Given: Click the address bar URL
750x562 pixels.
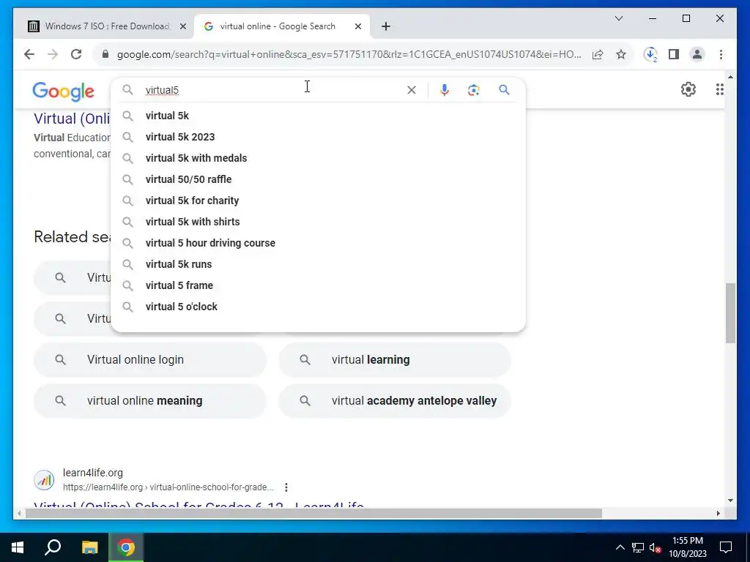Looking at the screenshot, I should pyautogui.click(x=349, y=54).
